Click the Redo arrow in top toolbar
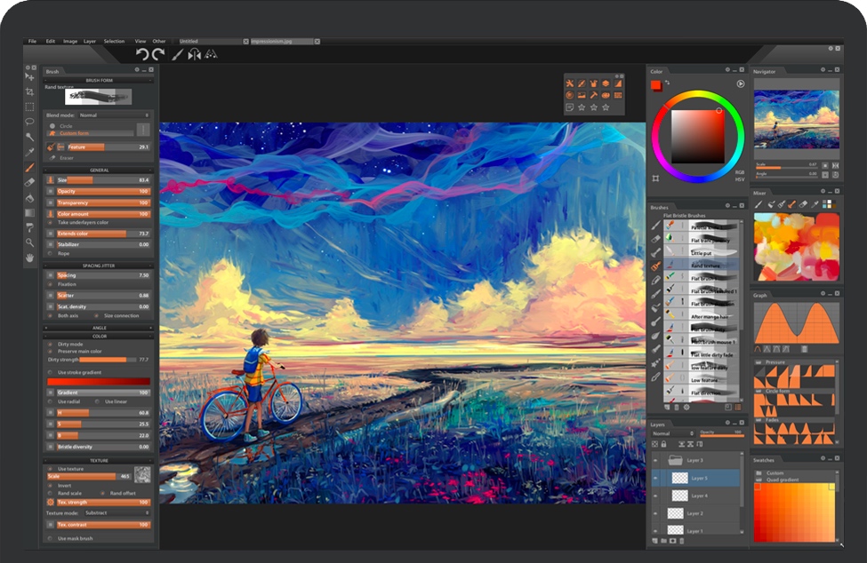Viewport: 867px width, 563px height. pos(157,55)
